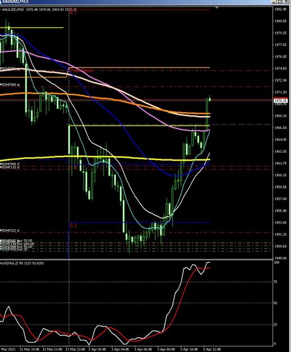Select order label #92847088 sl

coord(10,164)
